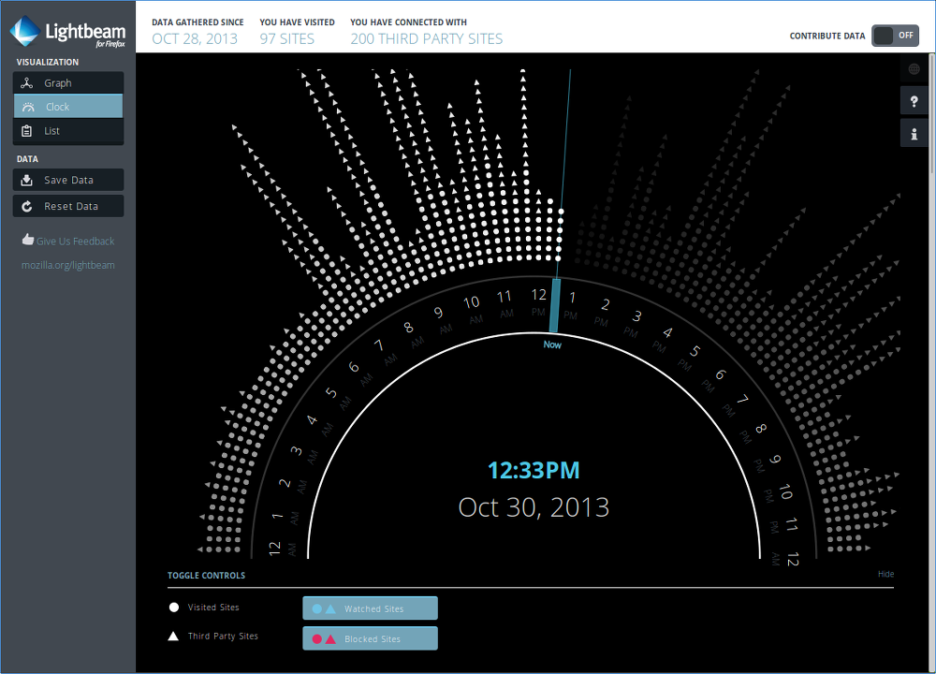Open the help question mark panel
Viewport: 936px width, 674px height.
point(914,102)
